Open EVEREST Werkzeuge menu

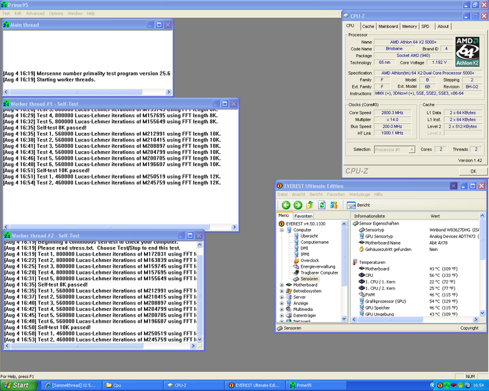click(x=359, y=194)
